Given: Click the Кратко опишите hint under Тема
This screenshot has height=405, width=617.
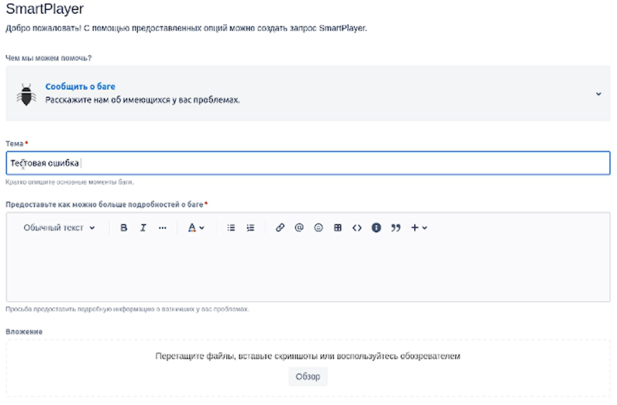Looking at the screenshot, I should pyautogui.click(x=69, y=182).
